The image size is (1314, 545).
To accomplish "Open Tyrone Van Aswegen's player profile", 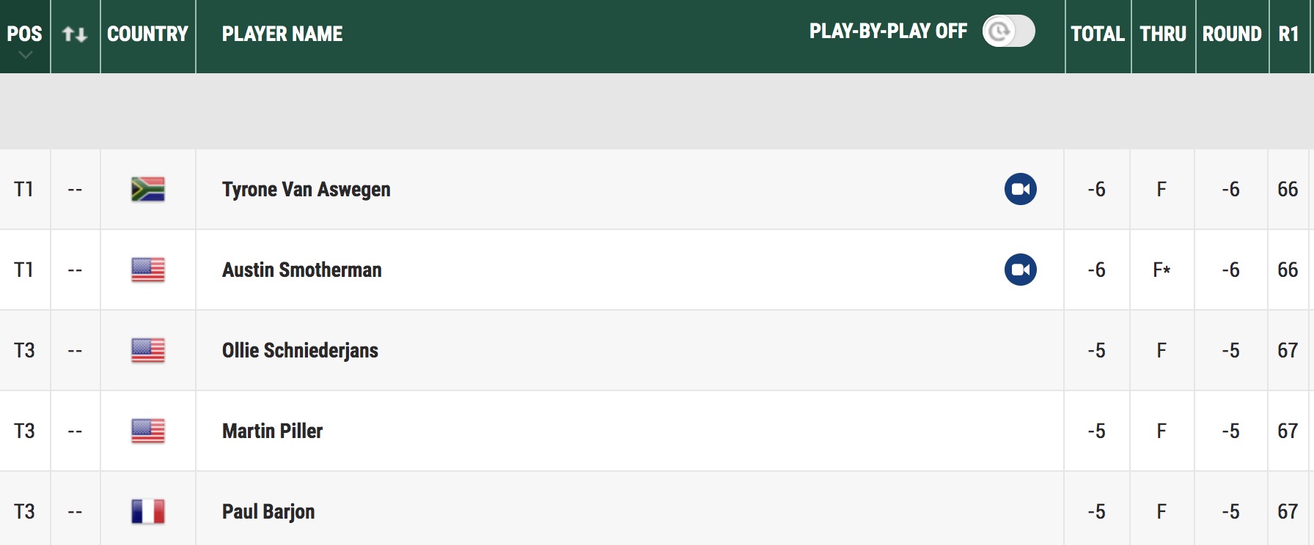I will click(307, 189).
